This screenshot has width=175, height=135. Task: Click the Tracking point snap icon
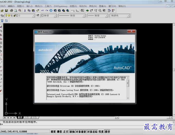[73, 11]
